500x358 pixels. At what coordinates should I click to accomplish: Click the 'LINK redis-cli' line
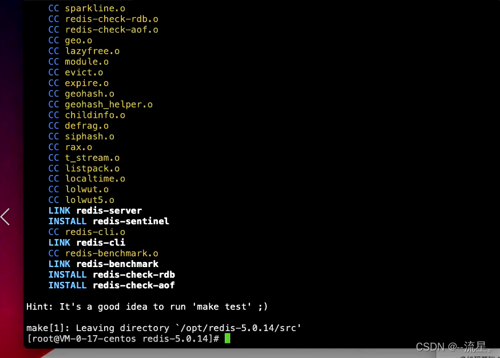point(87,242)
